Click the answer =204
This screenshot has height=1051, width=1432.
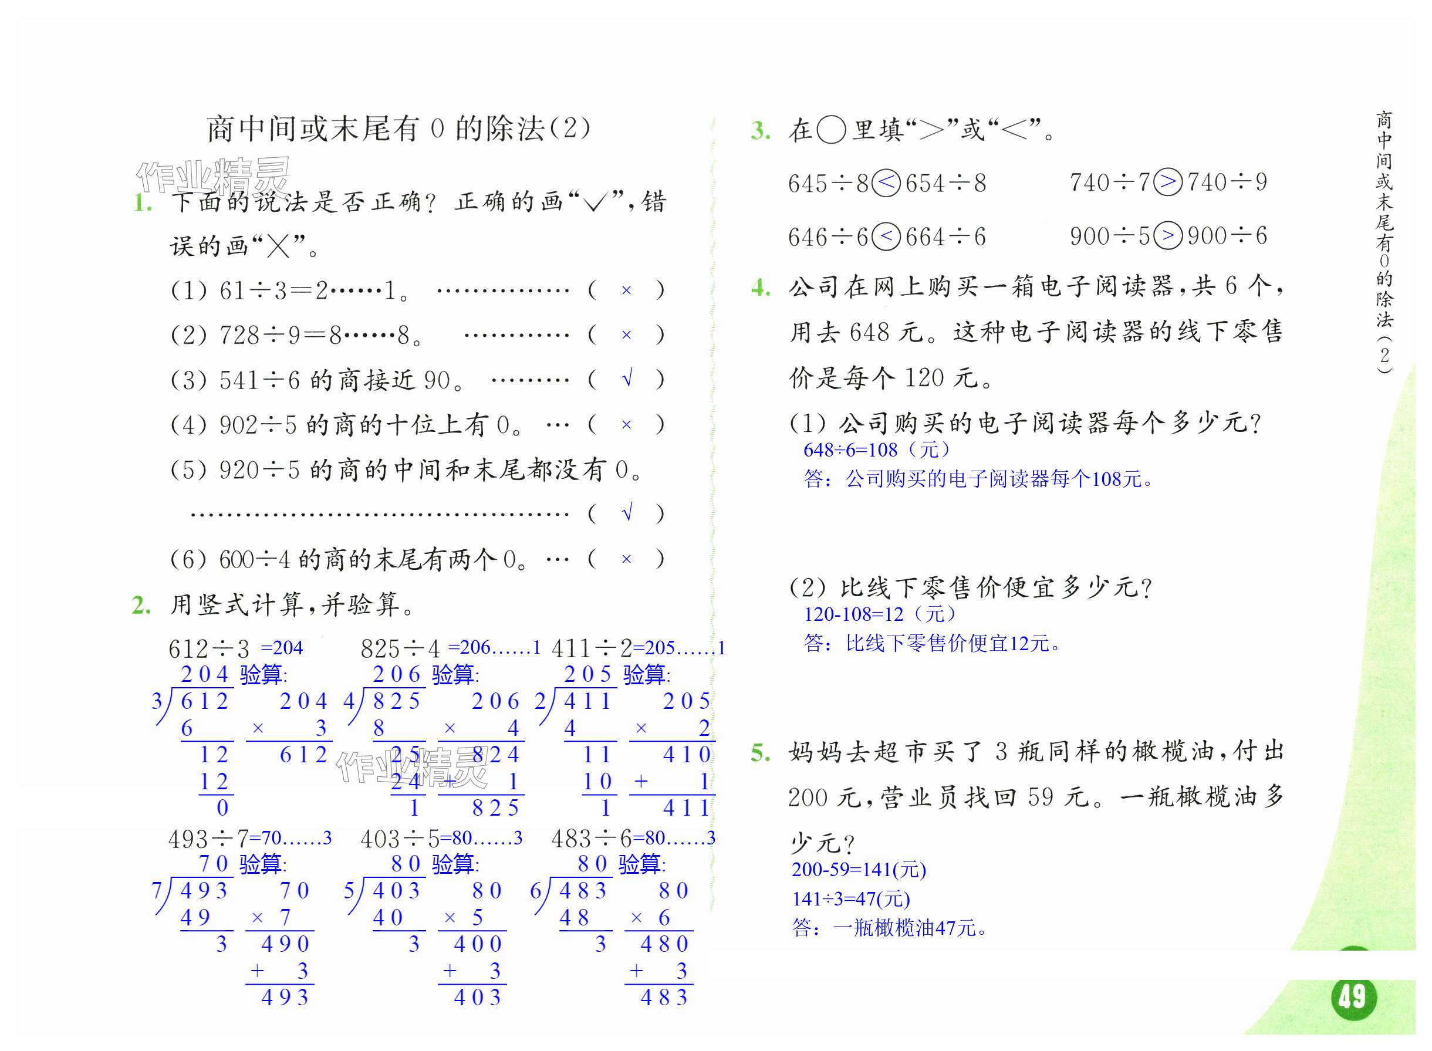point(282,648)
